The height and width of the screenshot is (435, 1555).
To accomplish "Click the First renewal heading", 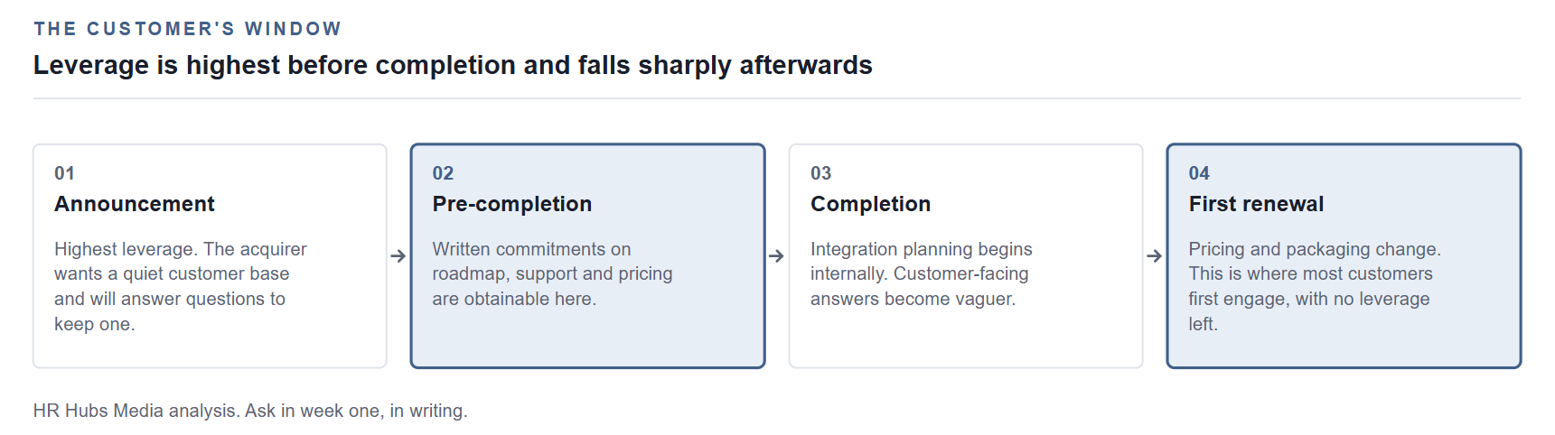I will point(1256,204).
